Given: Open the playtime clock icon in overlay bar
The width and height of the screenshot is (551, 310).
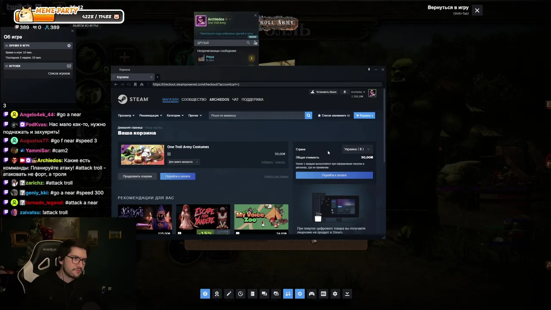Looking at the screenshot, I should tap(241, 294).
